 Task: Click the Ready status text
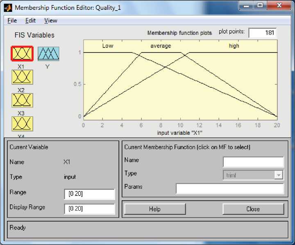(x=18, y=227)
